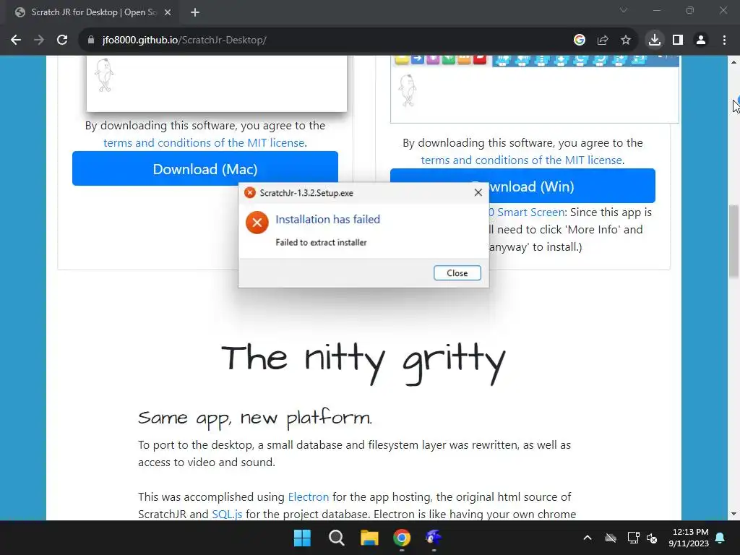Image resolution: width=740 pixels, height=555 pixels.
Task: Reload the current page
Action: pyautogui.click(x=62, y=40)
